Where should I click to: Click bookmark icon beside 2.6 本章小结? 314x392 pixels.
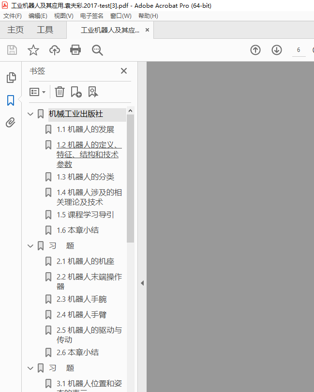(x=48, y=353)
